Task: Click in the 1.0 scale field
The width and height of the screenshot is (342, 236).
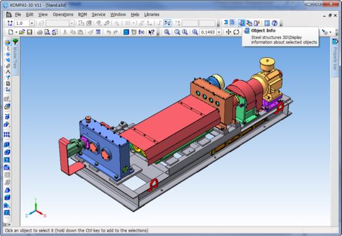Action: click(x=22, y=23)
